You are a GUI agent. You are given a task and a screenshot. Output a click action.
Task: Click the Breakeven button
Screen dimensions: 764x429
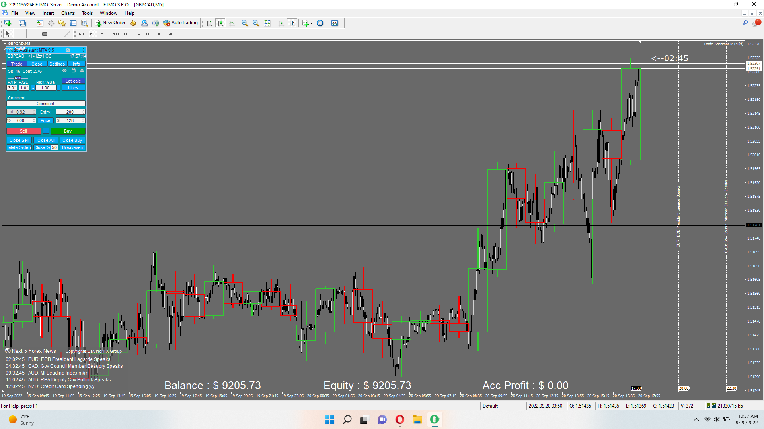(x=72, y=147)
